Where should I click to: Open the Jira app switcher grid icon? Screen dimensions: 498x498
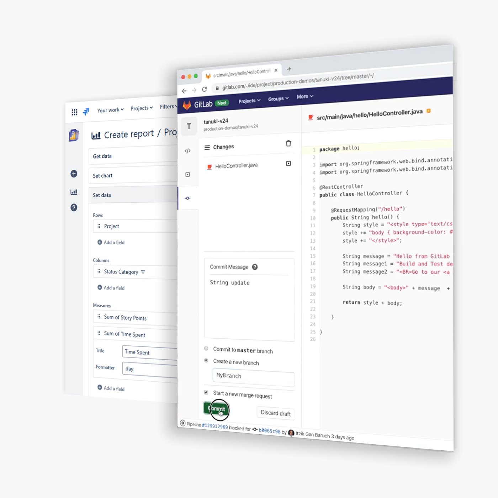74,112
